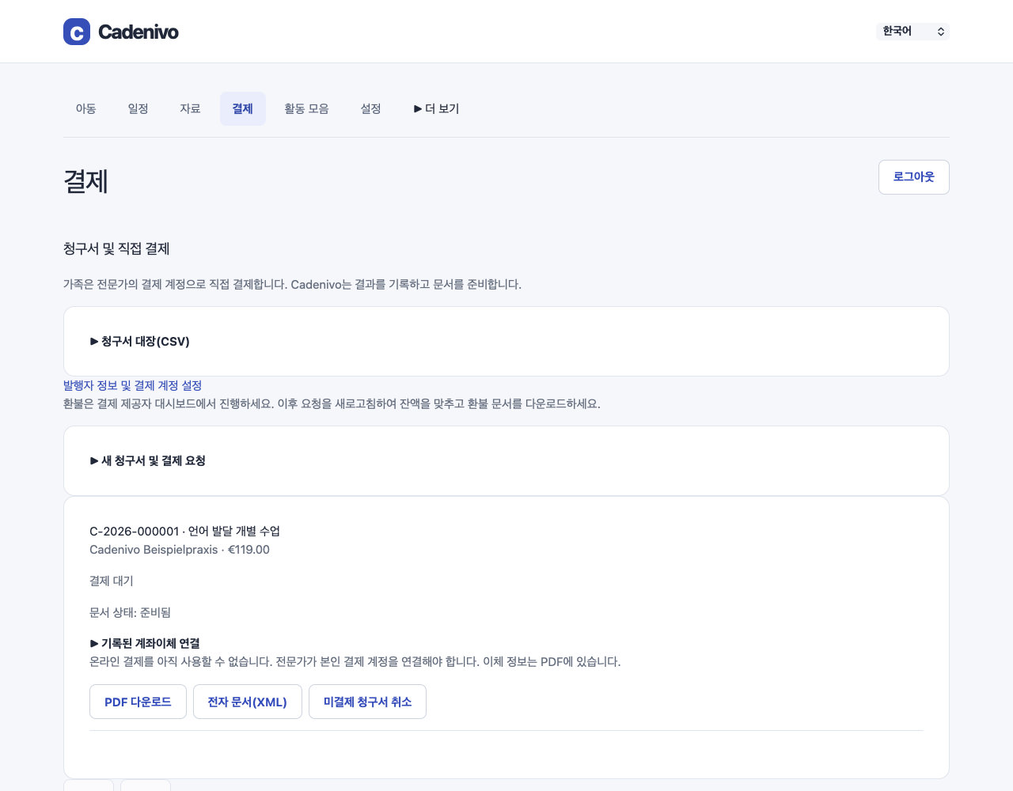This screenshot has width=1013, height=791.
Task: Open 발행자 정보 및 결제 계정 설정 link
Action: tap(132, 385)
